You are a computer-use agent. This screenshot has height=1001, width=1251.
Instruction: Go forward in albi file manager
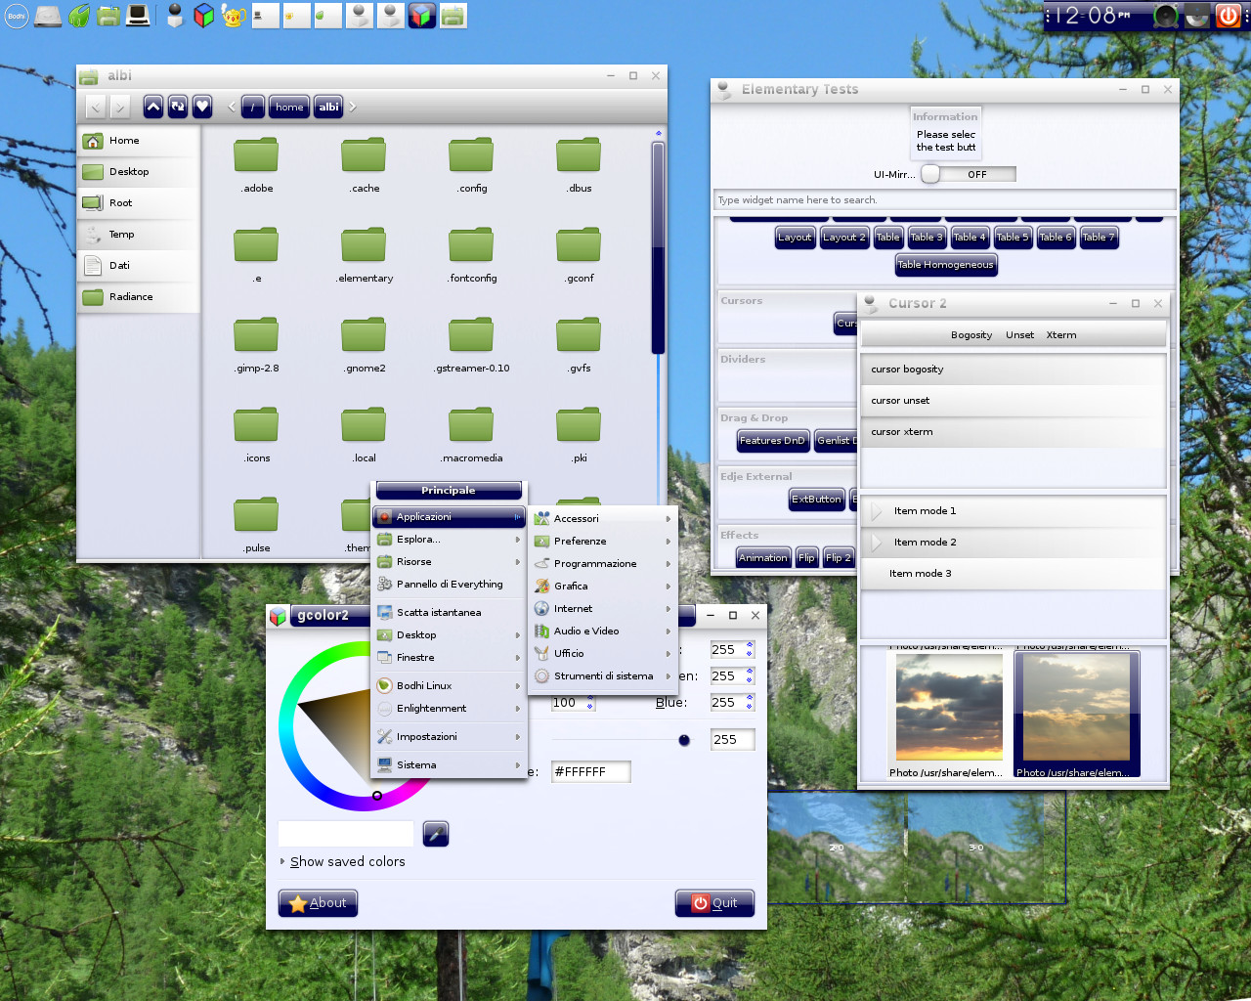pyautogui.click(x=119, y=107)
